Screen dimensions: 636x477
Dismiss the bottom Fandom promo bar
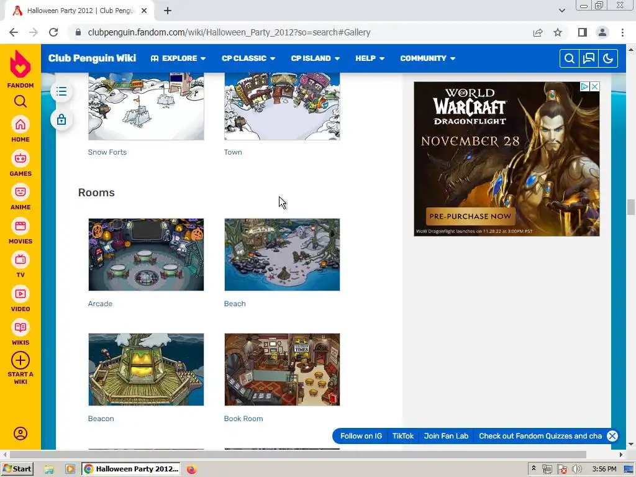click(612, 436)
